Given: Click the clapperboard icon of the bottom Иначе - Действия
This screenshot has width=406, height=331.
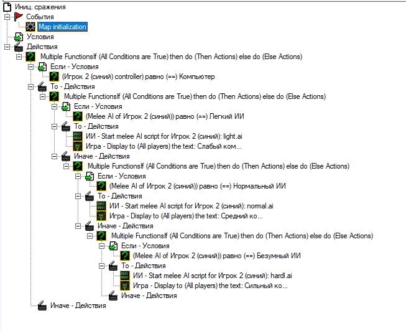Looking at the screenshot, I should tap(42, 305).
